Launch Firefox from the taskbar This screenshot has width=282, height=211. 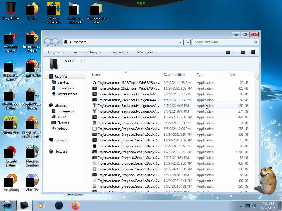click(x=75, y=206)
